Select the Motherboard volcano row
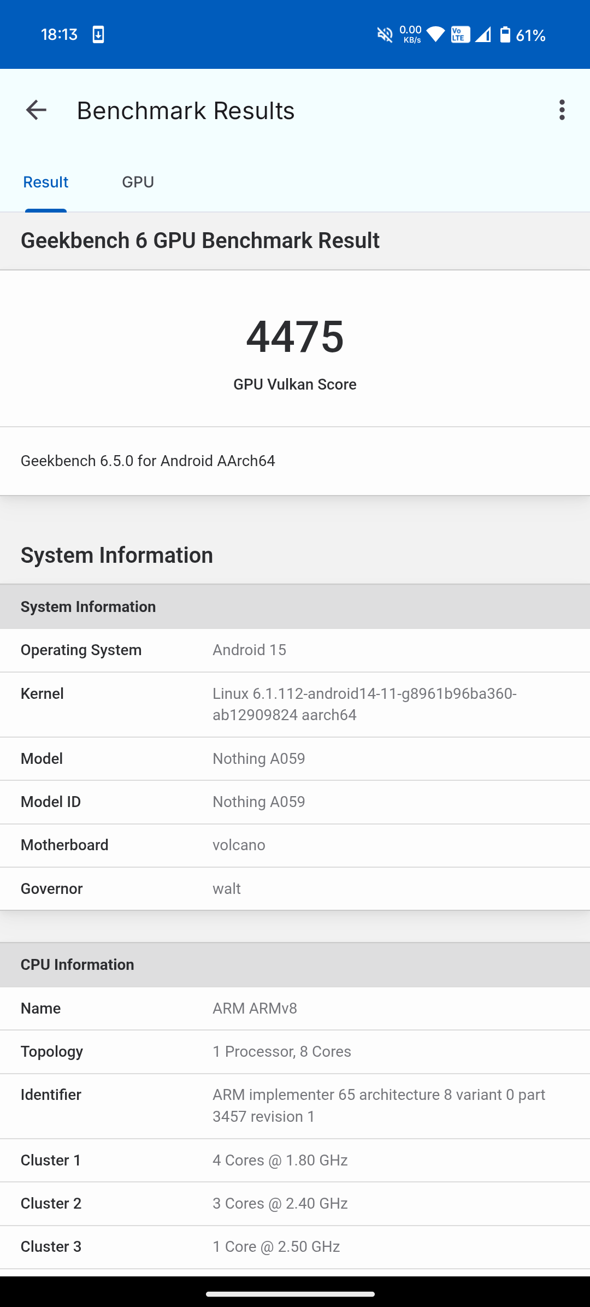Image resolution: width=590 pixels, height=1307 pixels. 295,845
